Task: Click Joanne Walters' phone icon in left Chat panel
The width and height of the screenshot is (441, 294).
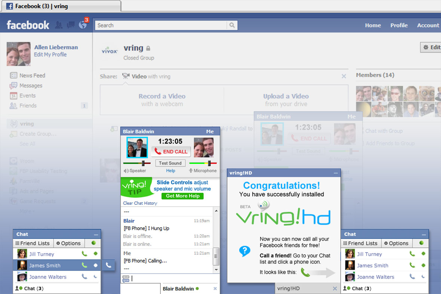Action: click(x=84, y=276)
